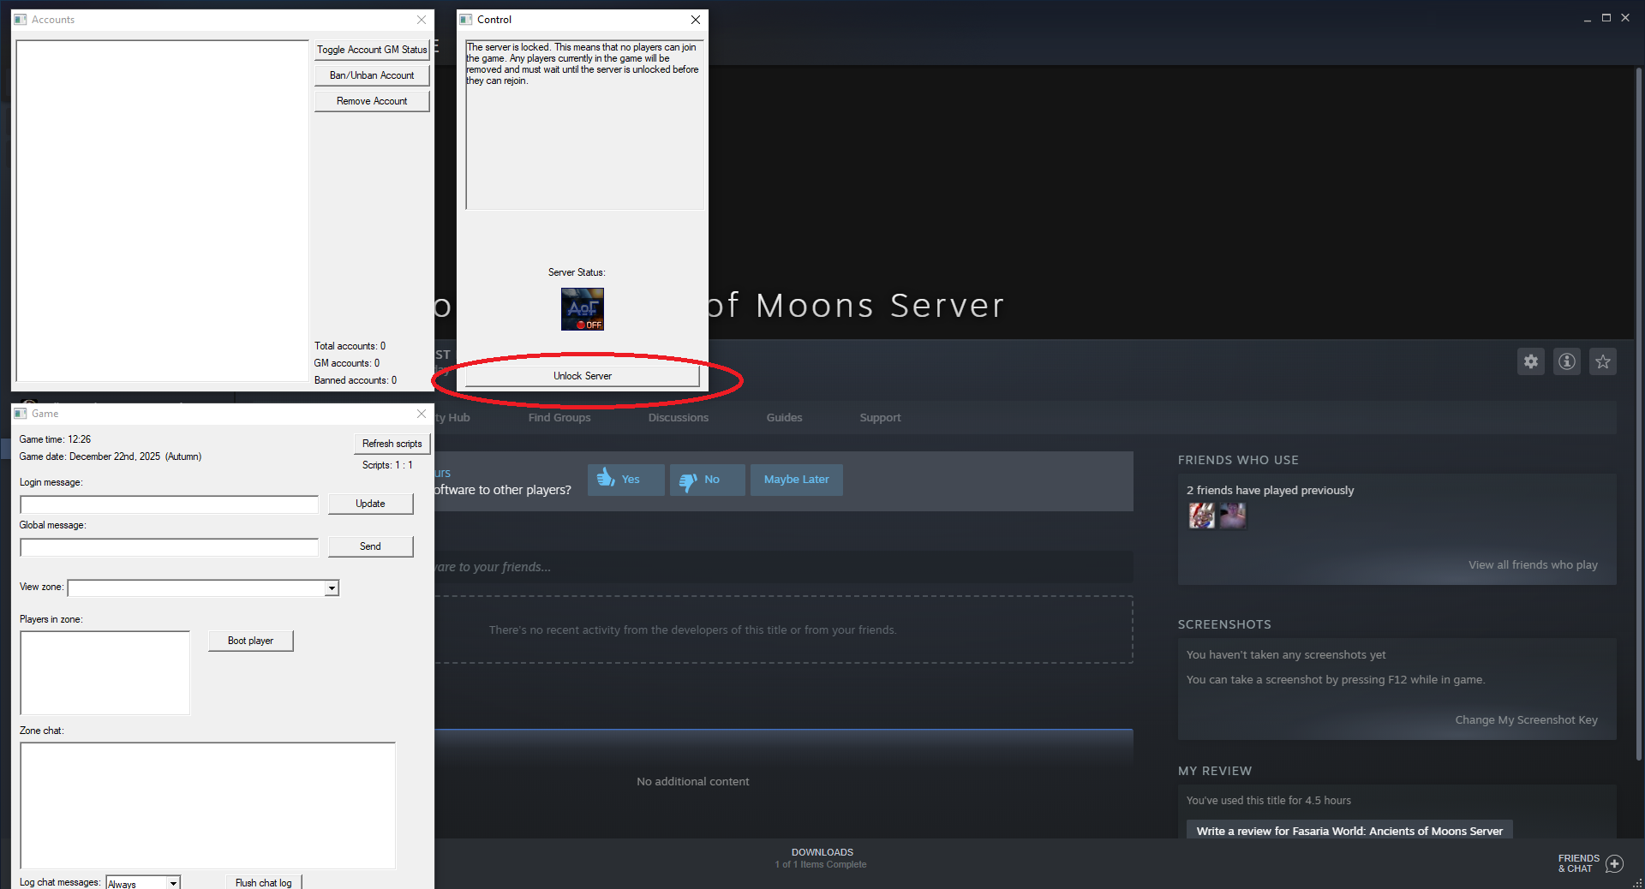Screen dimensions: 1645x889
Task: Minimize the Steam window
Action: [x=1588, y=18]
